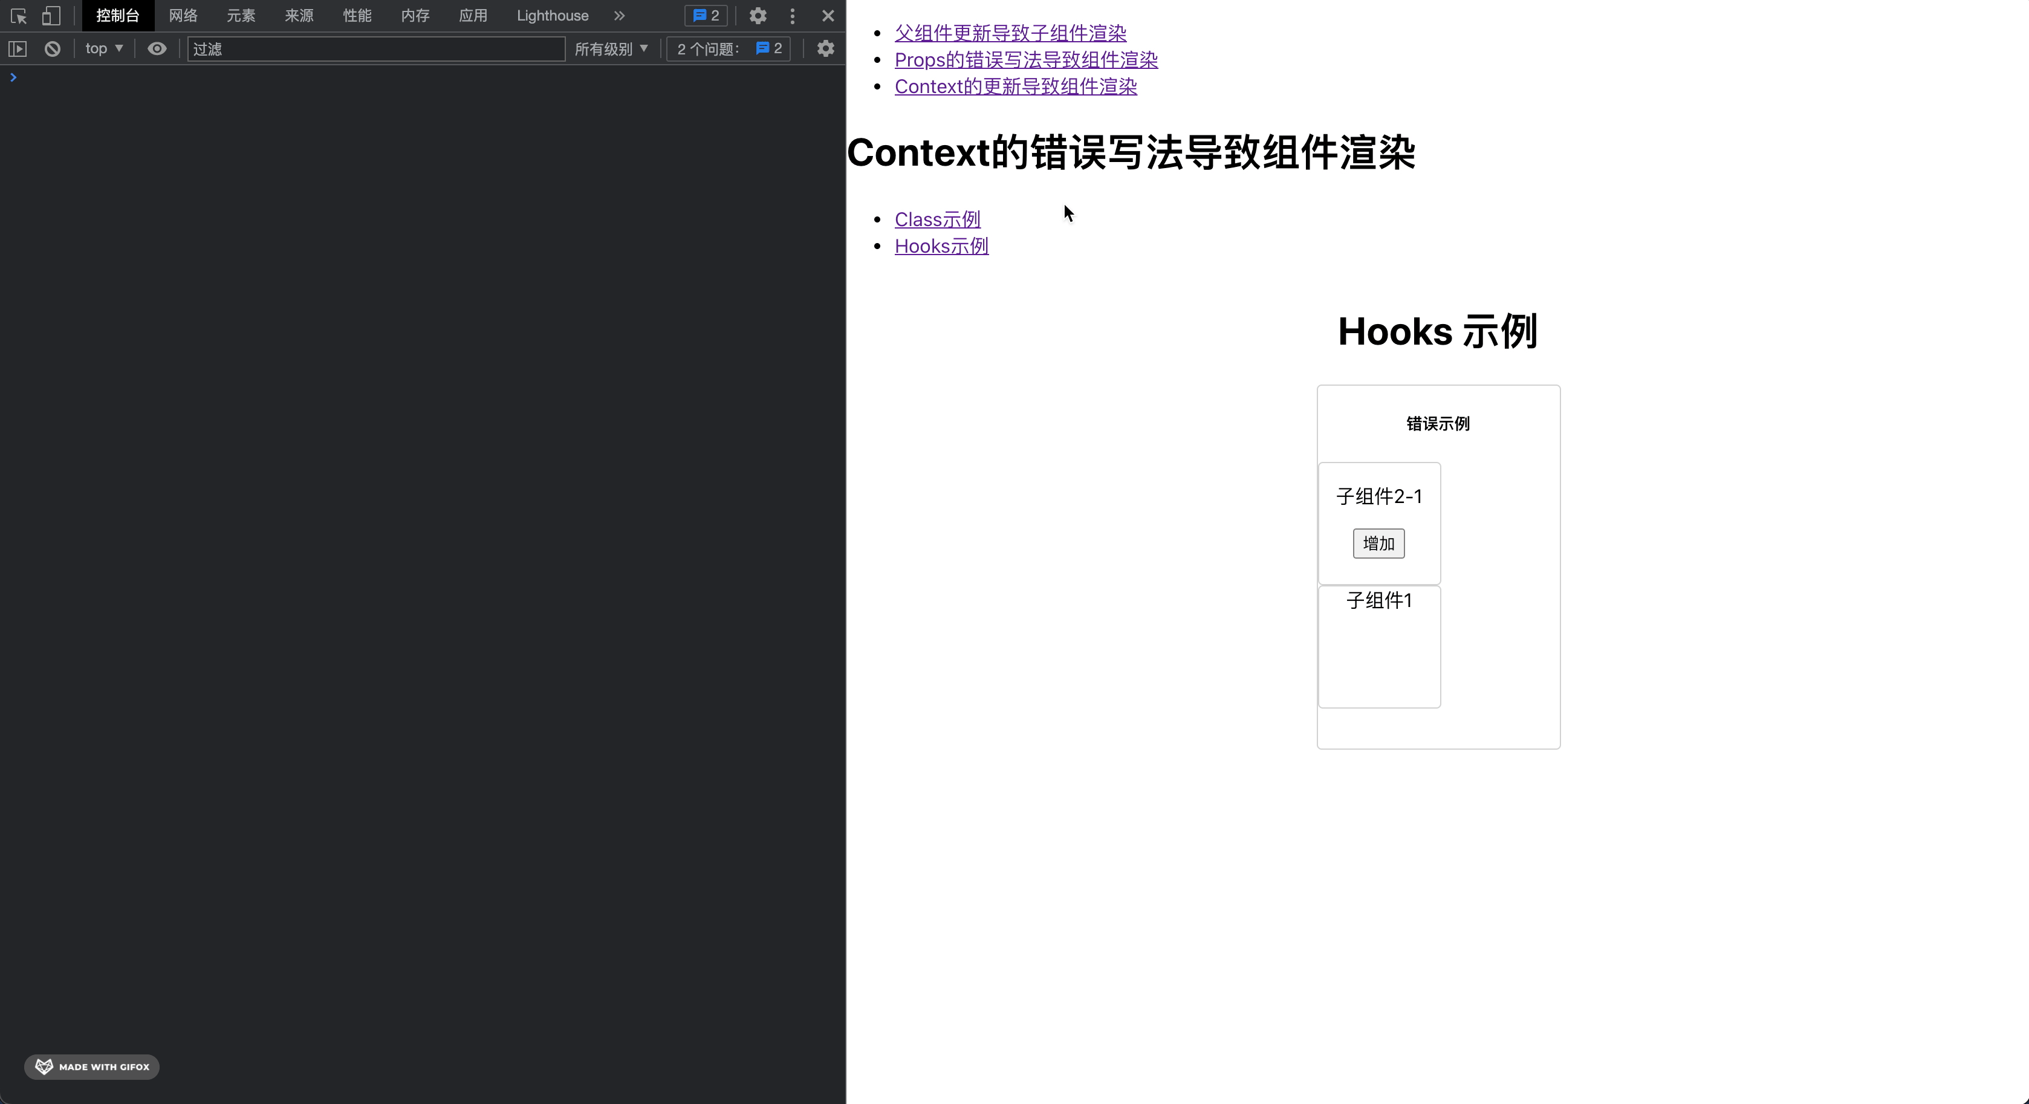
Task: Toggle the device toolbar icon
Action: coord(51,16)
